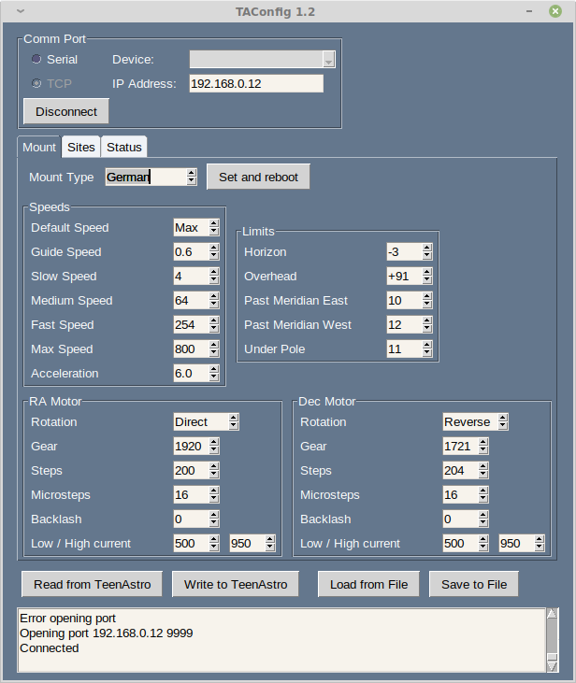Adjust Guide Speed spinner arrows

[x=213, y=251]
